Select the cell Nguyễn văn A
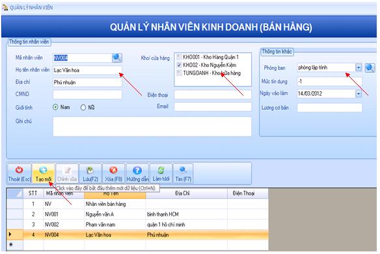The height and width of the screenshot is (254, 380). pyautogui.click(x=115, y=214)
